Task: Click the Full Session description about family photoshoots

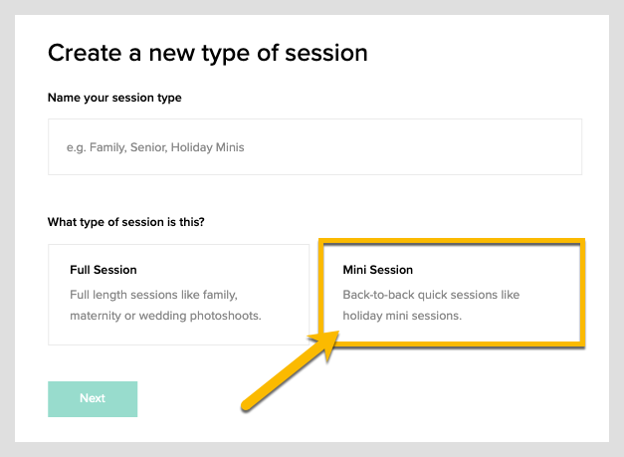Action: pyautogui.click(x=165, y=305)
